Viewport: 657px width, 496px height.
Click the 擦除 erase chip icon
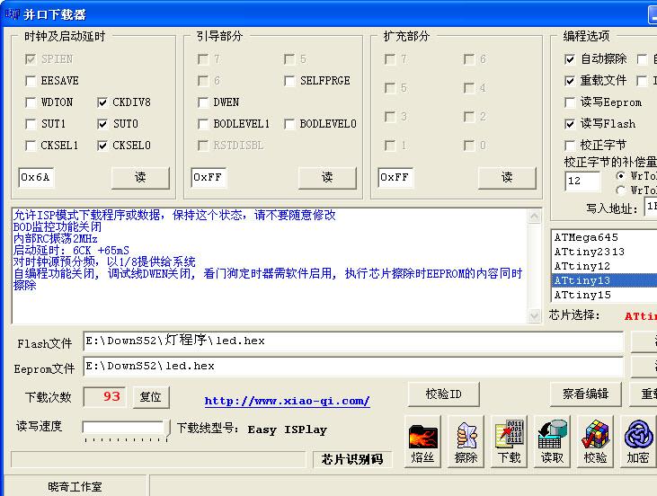[466, 437]
